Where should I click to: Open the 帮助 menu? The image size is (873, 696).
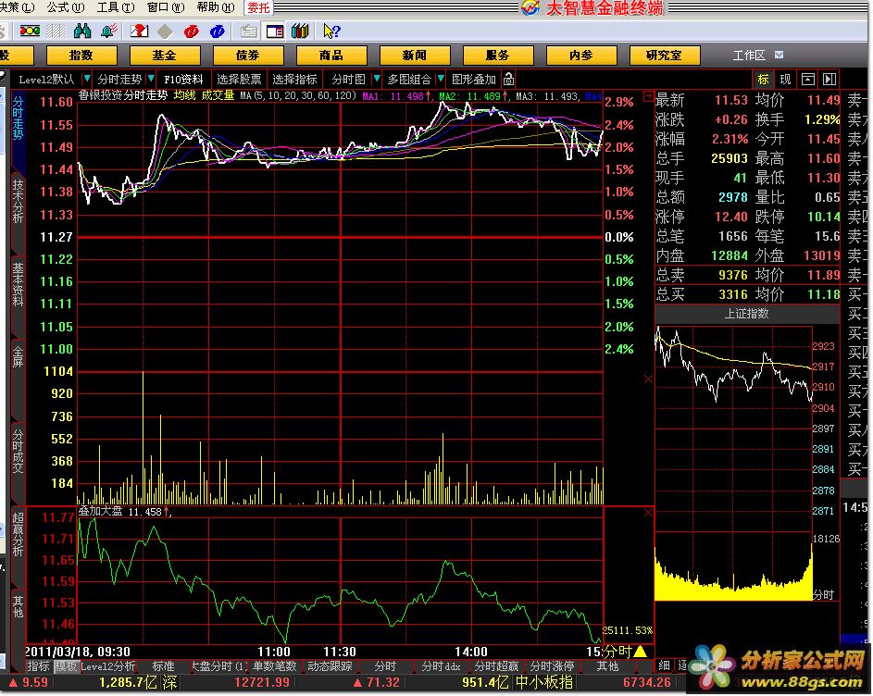[x=216, y=7]
